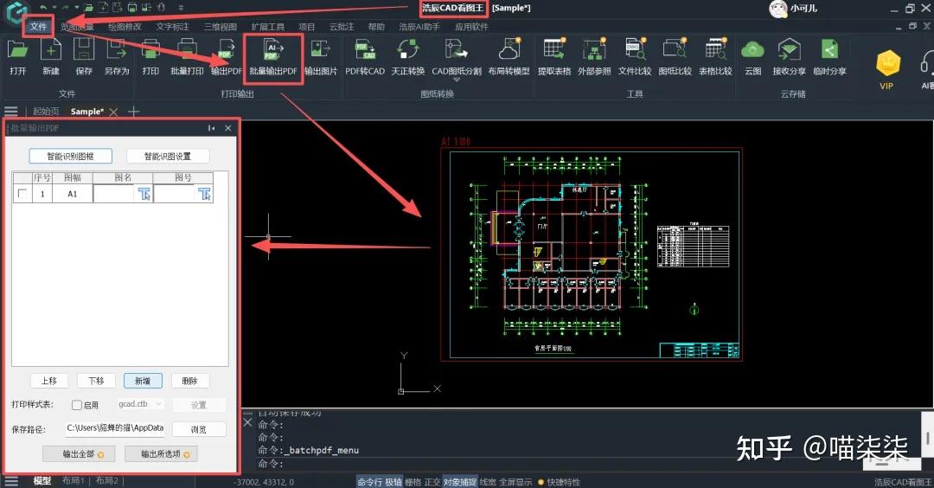The image size is (934, 488).
Task: Open the layout list menu beside 模型
Action: coord(10,481)
